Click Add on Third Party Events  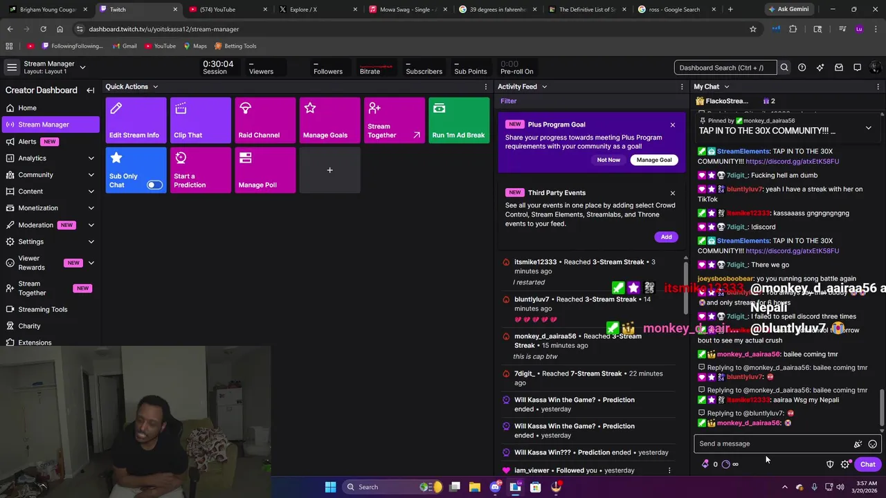coord(666,237)
